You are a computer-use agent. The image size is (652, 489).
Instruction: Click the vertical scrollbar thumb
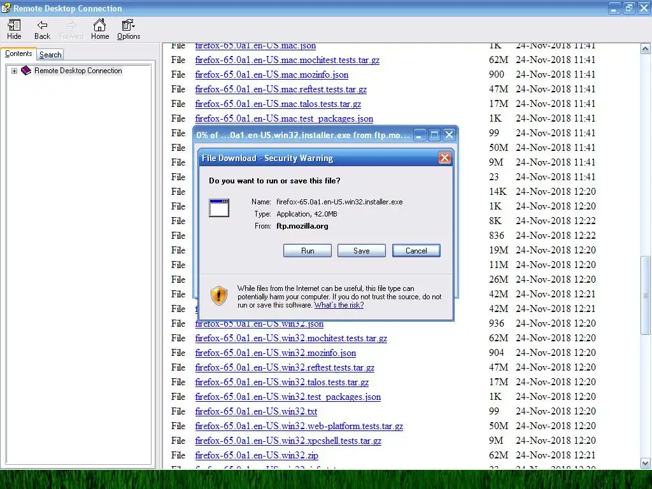(x=645, y=295)
